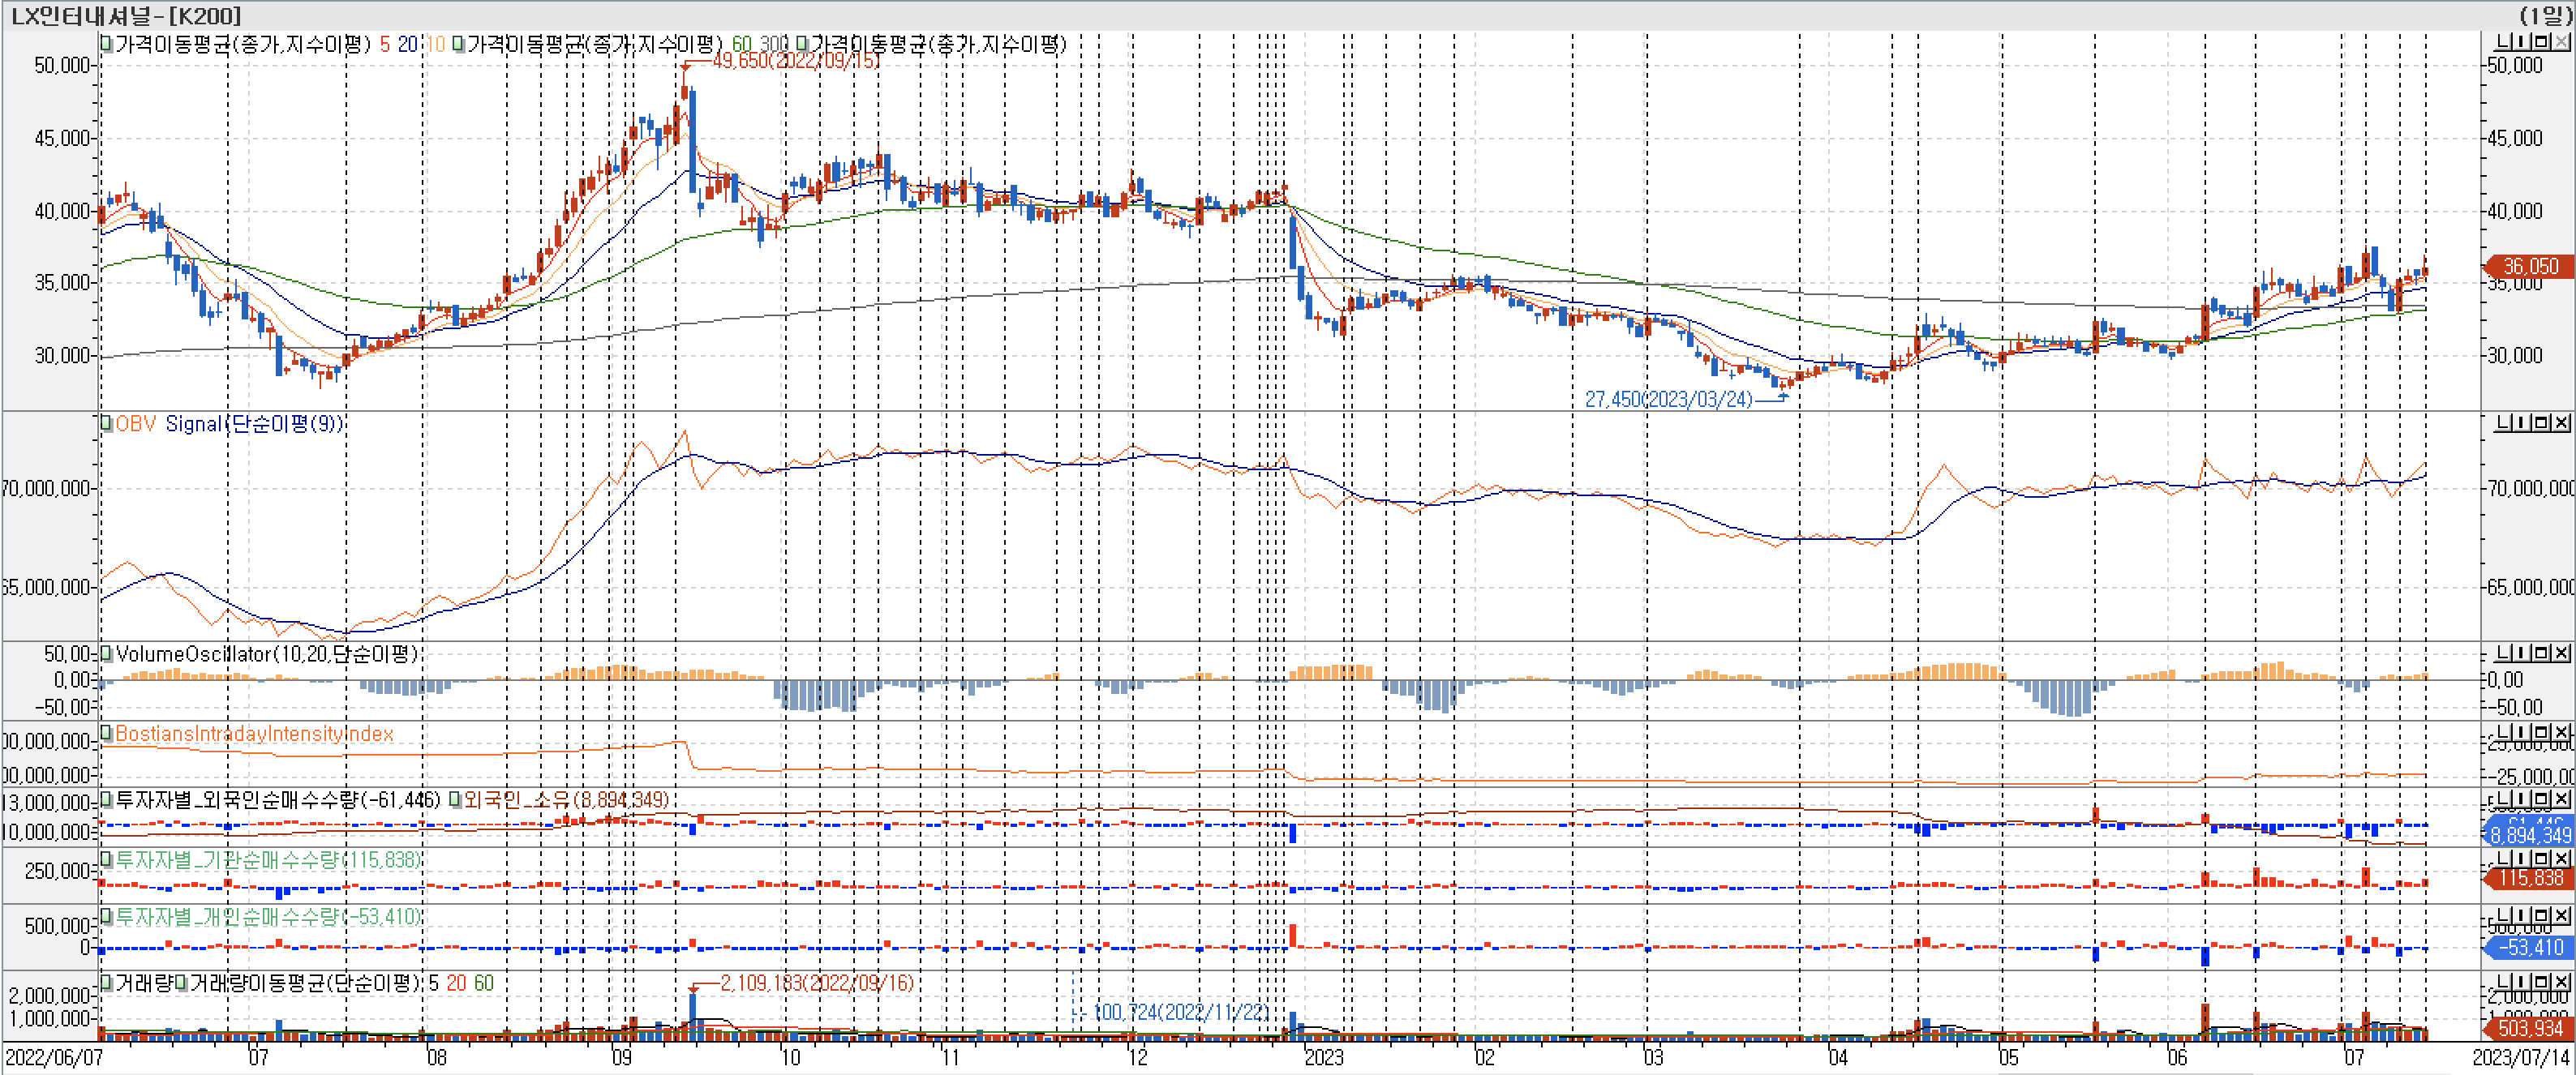Close the 거래량 volume panel using its X icon
Viewport: 2576px width, 1075px height.
click(x=2562, y=981)
